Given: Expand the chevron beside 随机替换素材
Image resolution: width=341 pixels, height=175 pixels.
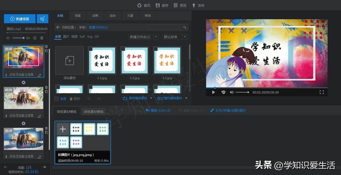Looking at the screenshot, I should click(186, 98).
